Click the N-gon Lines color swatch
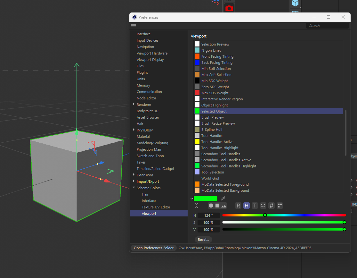Screen dimensions: 357x278 [x=198, y=50]
